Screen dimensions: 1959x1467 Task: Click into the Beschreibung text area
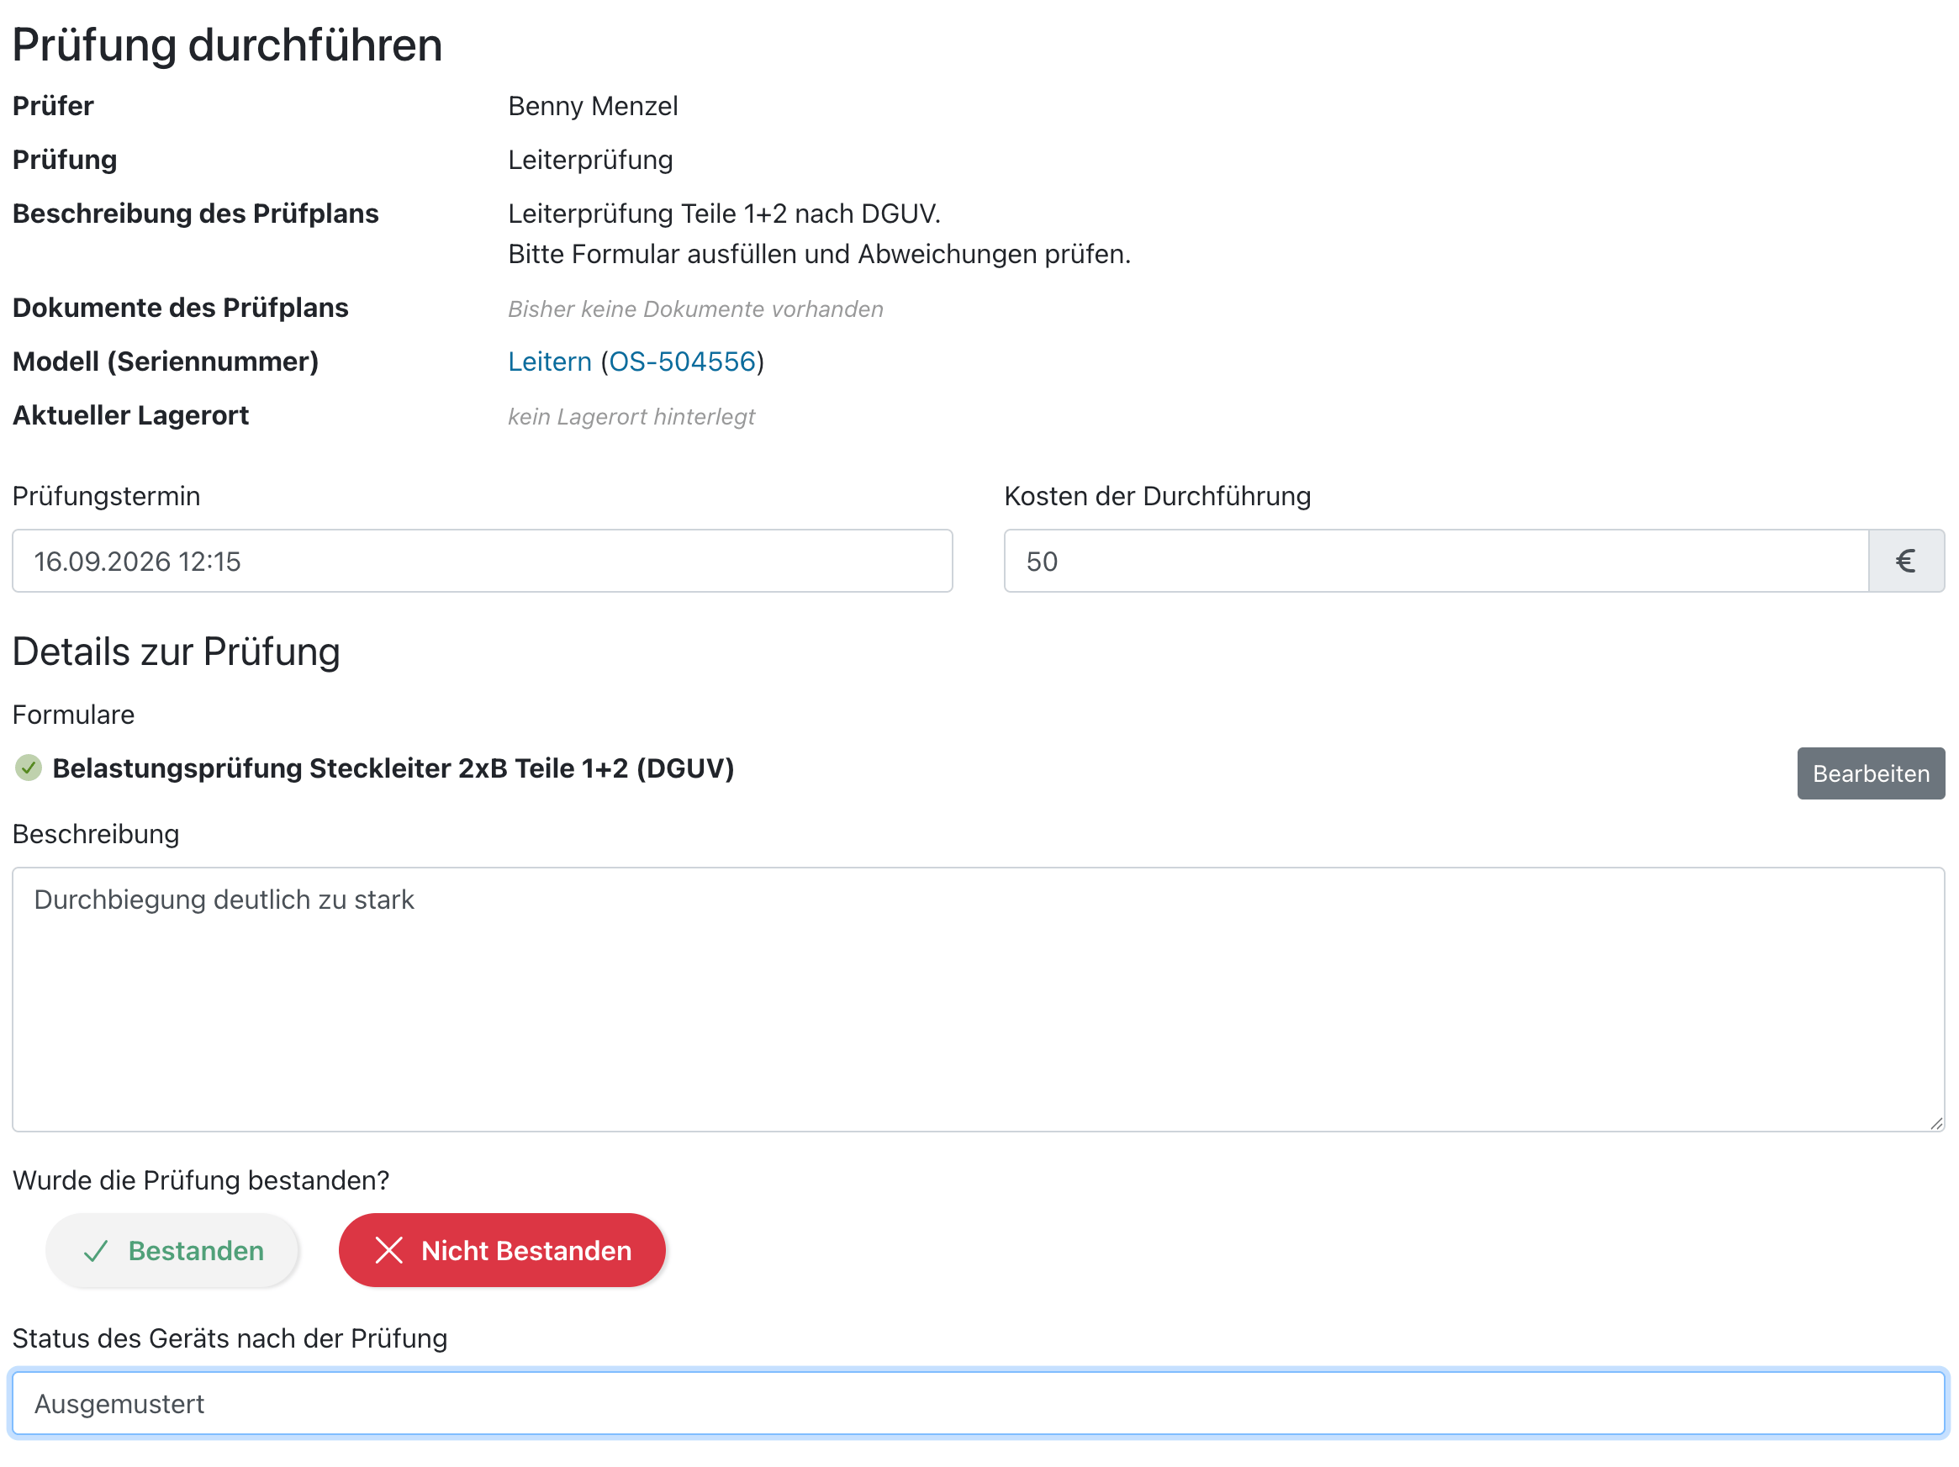[x=979, y=1000]
